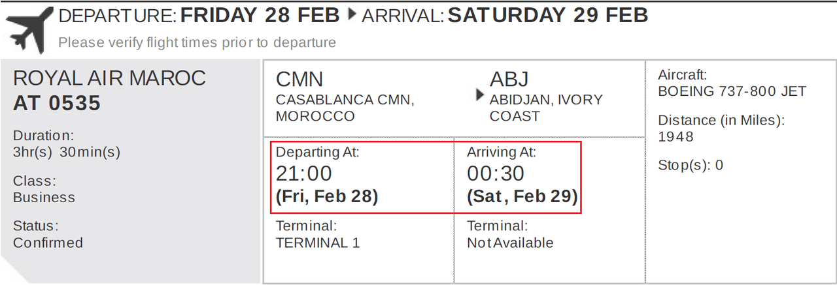837x285 pixels.
Task: Click the Business class text
Action: coord(44,197)
